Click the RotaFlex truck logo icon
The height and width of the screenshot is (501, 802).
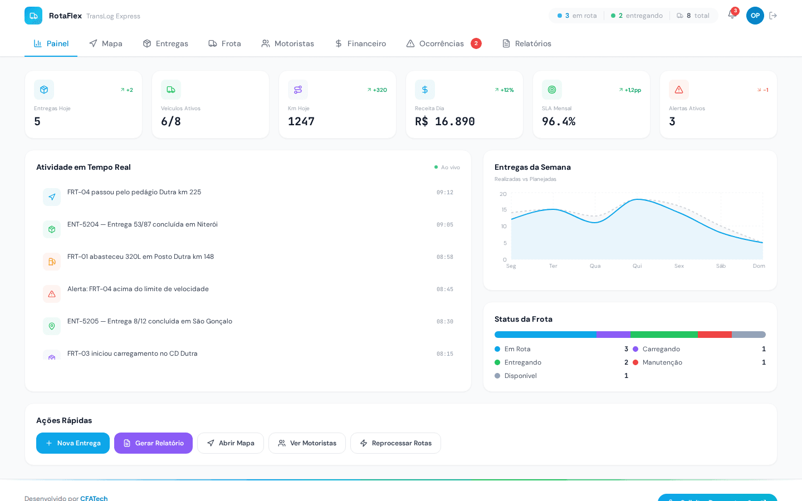point(33,16)
